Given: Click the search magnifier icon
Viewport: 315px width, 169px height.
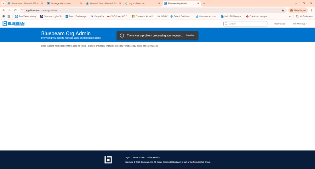Looking at the screenshot, I should click(226, 24).
